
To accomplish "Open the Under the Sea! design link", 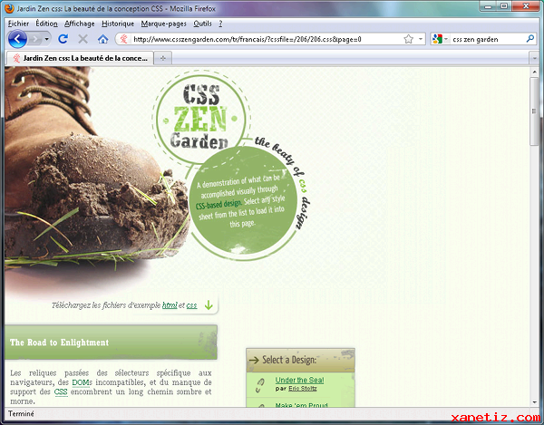I will point(299,381).
